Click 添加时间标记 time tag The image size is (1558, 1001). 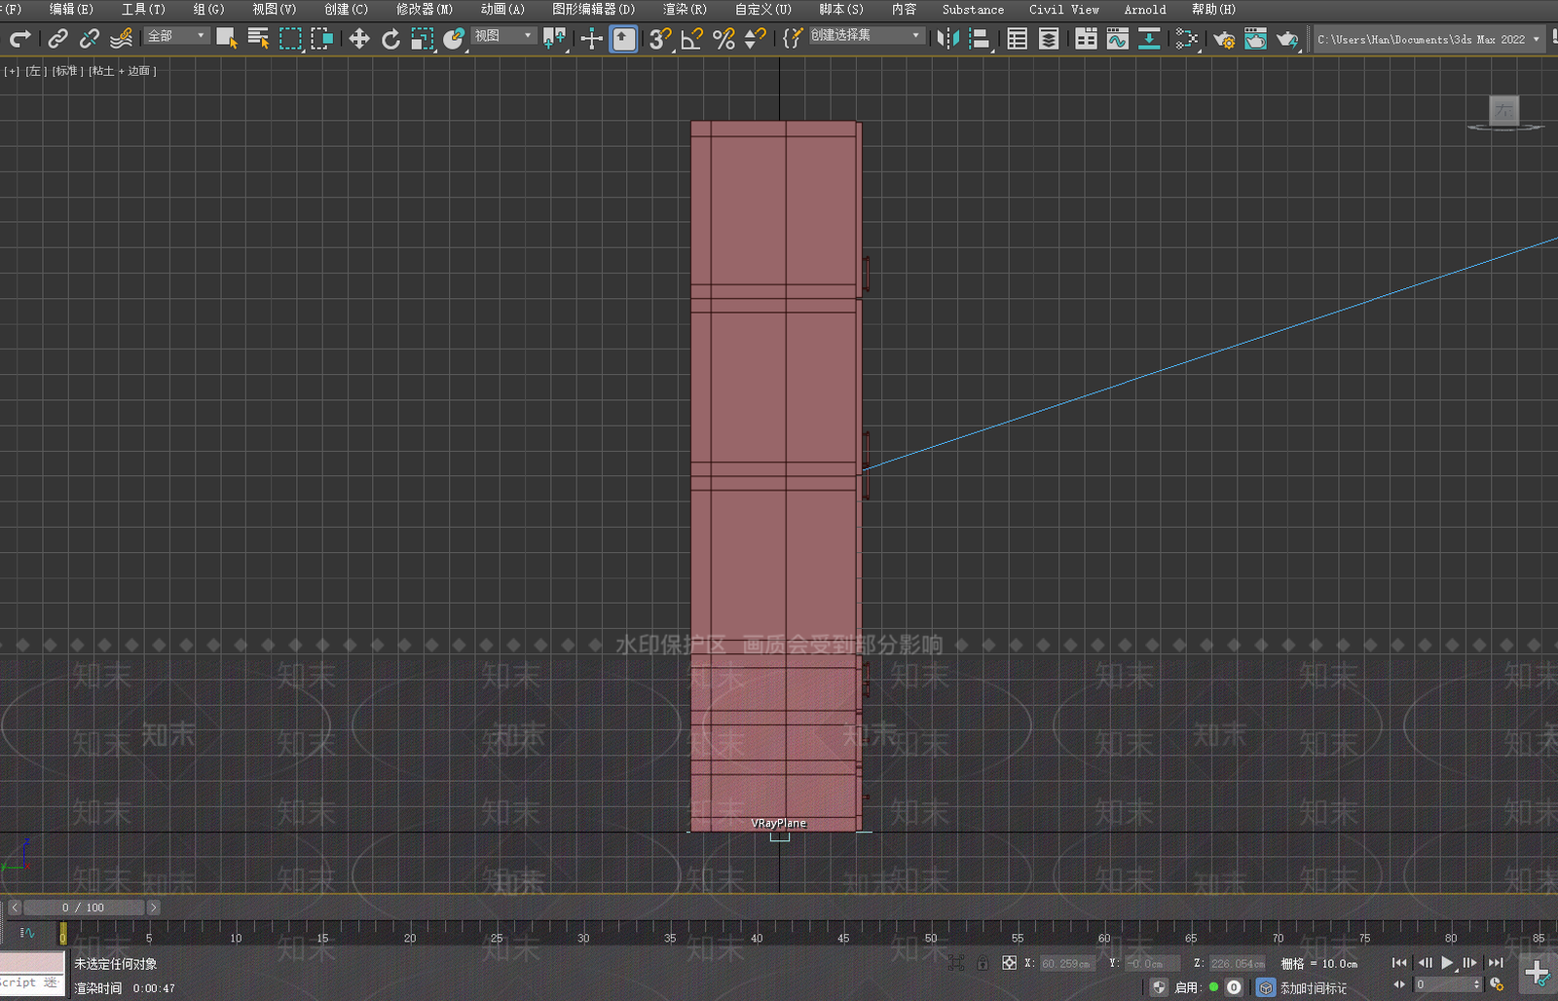1313,987
